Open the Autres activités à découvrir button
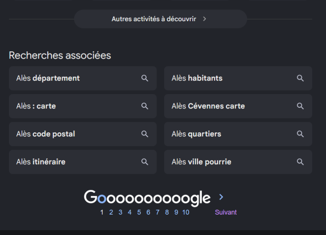326x235 pixels. 161,19
